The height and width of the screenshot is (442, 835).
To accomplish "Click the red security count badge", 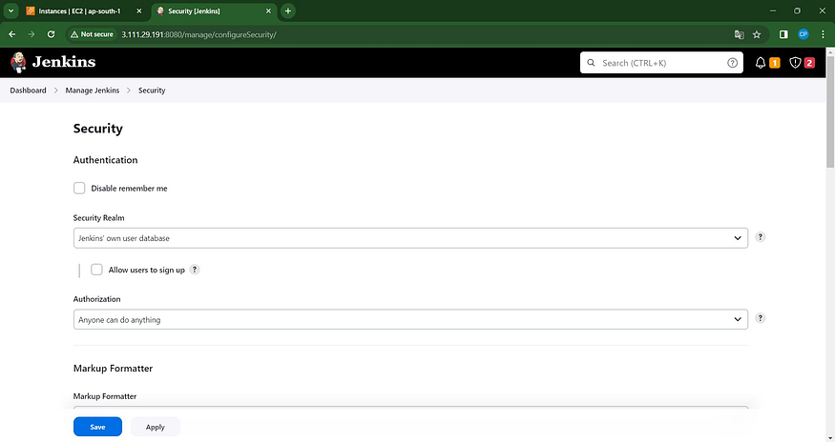I will (x=809, y=63).
